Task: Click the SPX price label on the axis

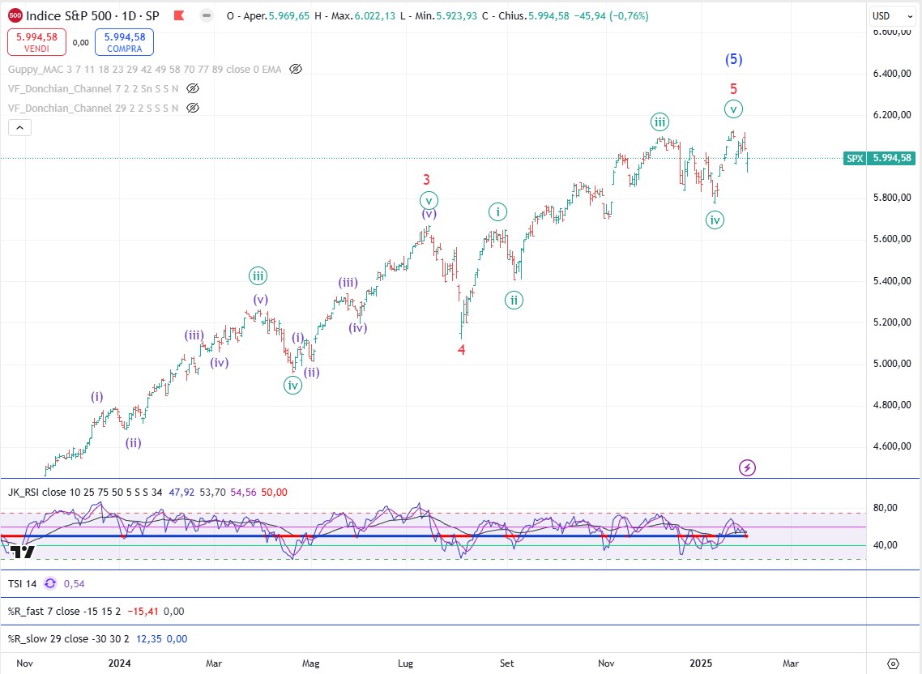Action: 878,158
